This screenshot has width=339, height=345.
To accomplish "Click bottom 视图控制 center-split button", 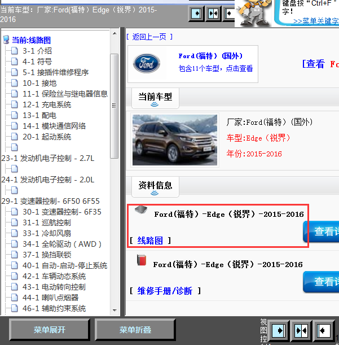I will [301, 331].
